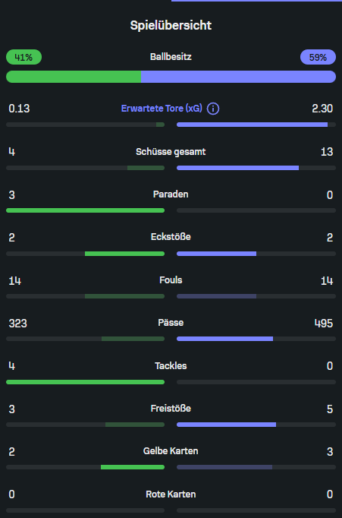Open the Erwartete Tore (xG) link
Viewport: 342px width, 518px height.
click(162, 109)
